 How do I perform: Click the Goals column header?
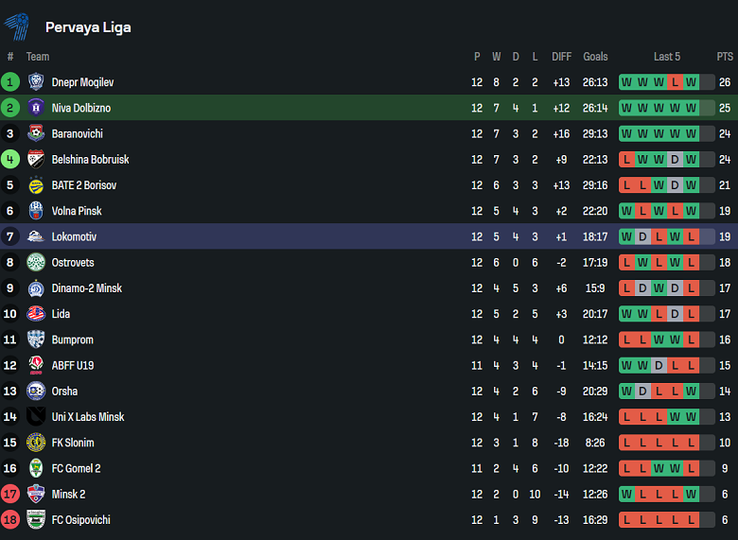595,57
